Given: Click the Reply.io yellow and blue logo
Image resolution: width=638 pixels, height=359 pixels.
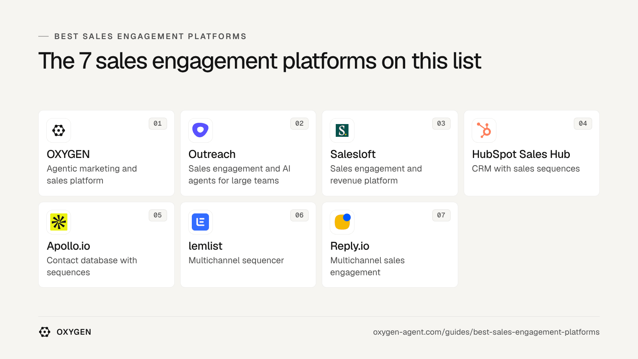Looking at the screenshot, I should tap(342, 222).
